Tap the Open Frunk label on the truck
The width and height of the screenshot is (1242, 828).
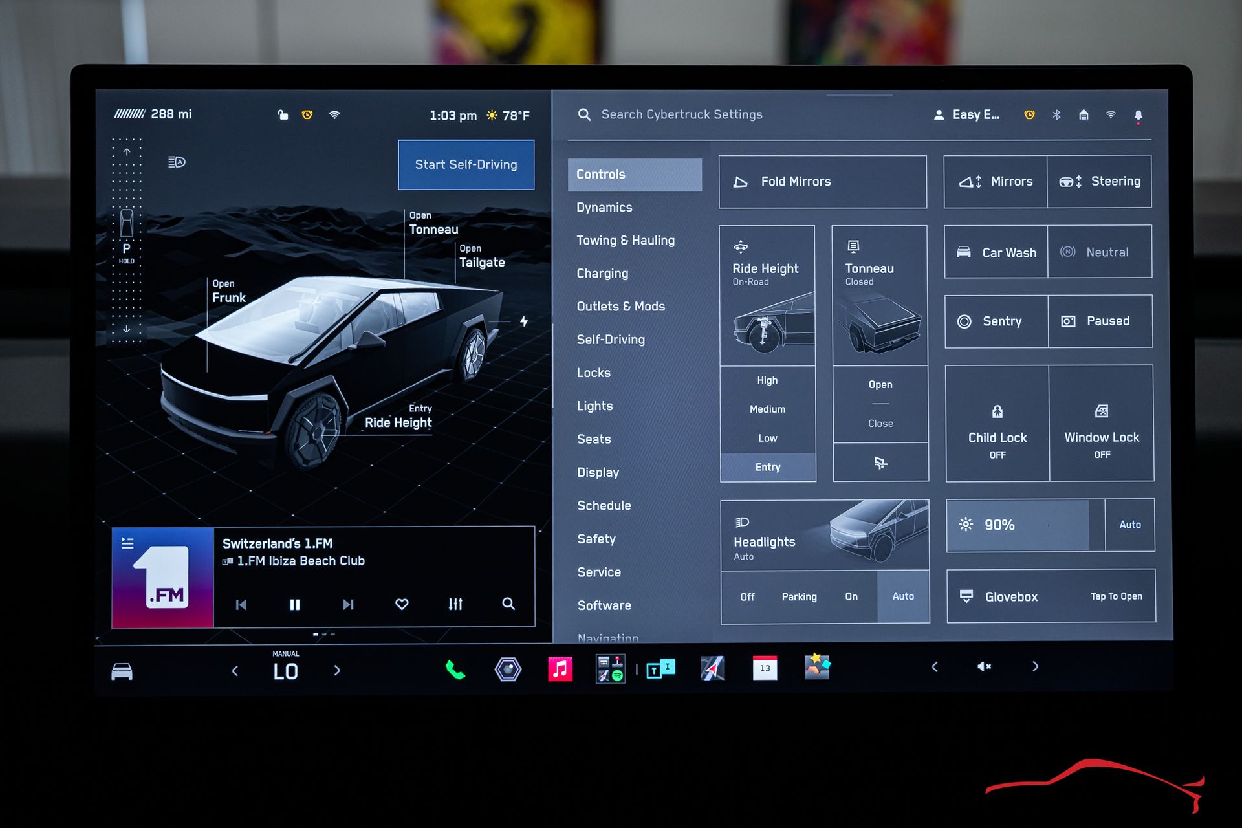click(229, 292)
